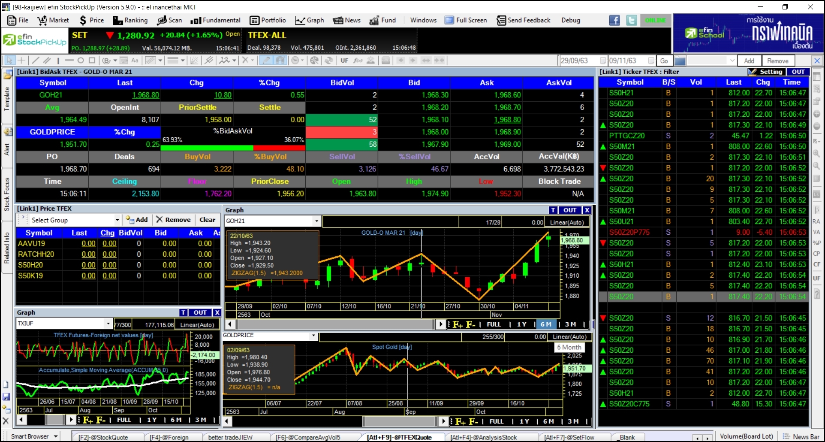The width and height of the screenshot is (825, 442).
Task: Toggle the pencil drawing mode icon
Action: tap(266, 61)
